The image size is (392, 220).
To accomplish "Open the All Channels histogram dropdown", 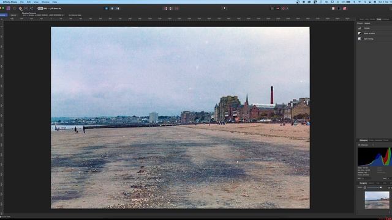I will 366,145.
